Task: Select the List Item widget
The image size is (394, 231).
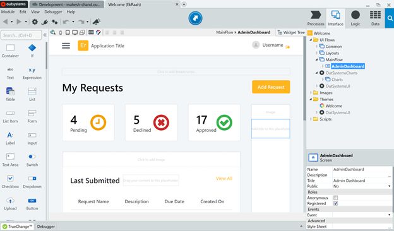Action: (x=10, y=117)
